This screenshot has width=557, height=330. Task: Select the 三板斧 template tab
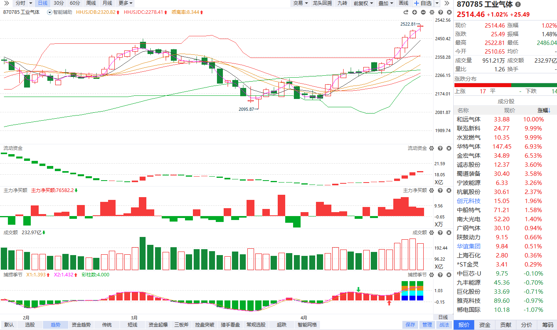[x=181, y=325]
